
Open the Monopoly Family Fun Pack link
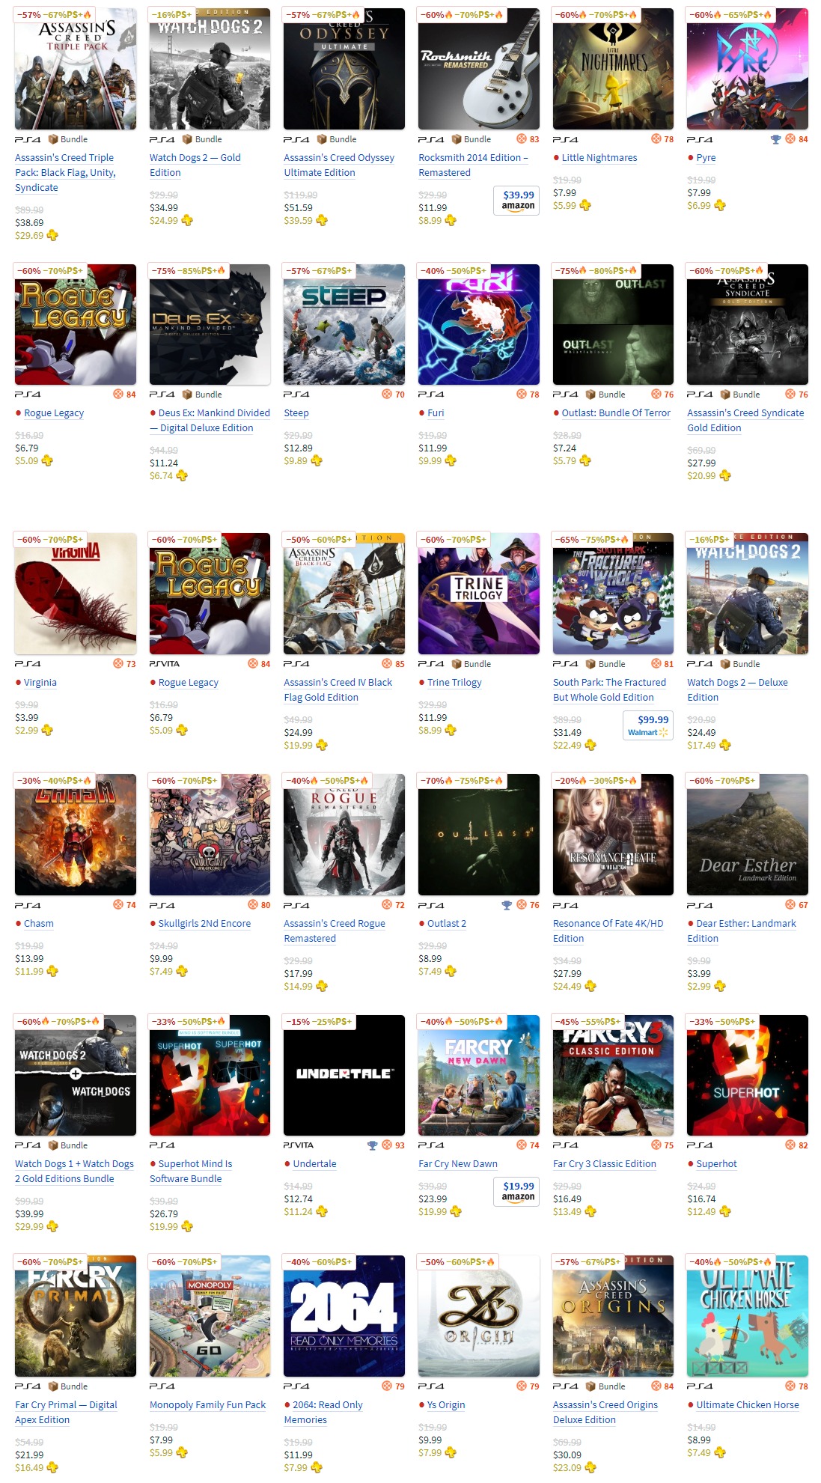(x=207, y=1405)
